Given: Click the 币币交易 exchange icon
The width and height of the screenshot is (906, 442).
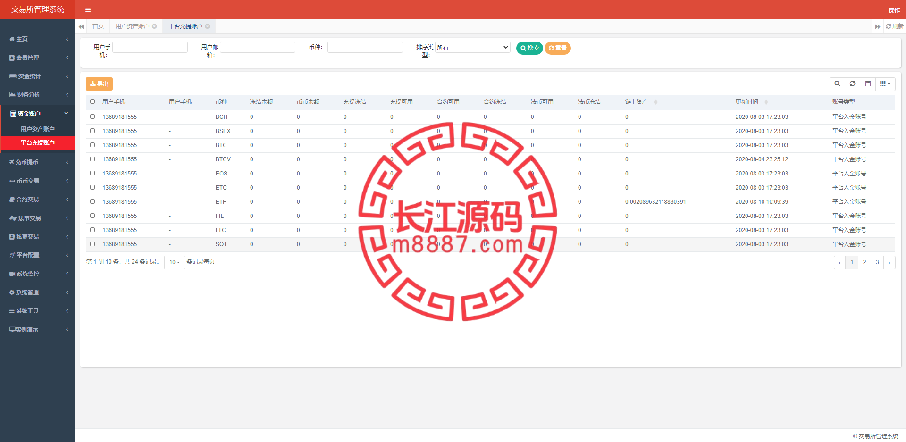Looking at the screenshot, I should point(12,181).
